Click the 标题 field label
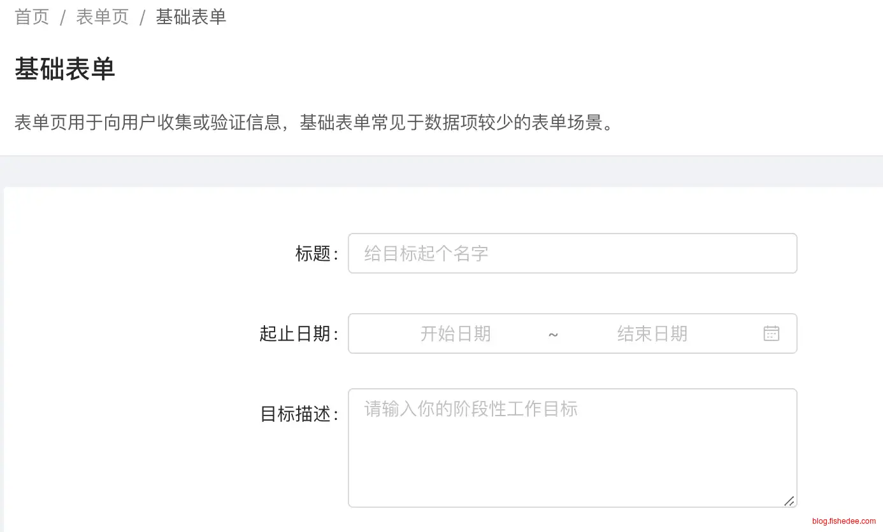Image resolution: width=883 pixels, height=532 pixels. click(x=313, y=254)
